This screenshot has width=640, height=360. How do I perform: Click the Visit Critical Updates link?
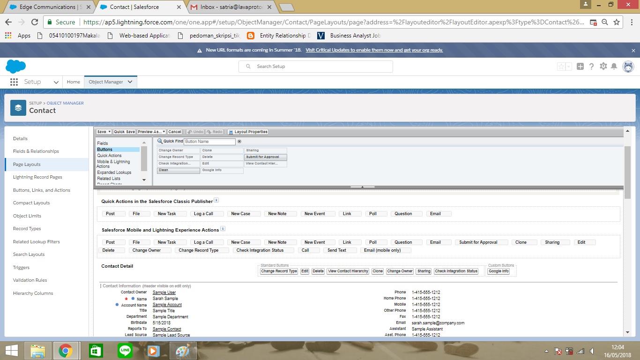[x=374, y=50]
